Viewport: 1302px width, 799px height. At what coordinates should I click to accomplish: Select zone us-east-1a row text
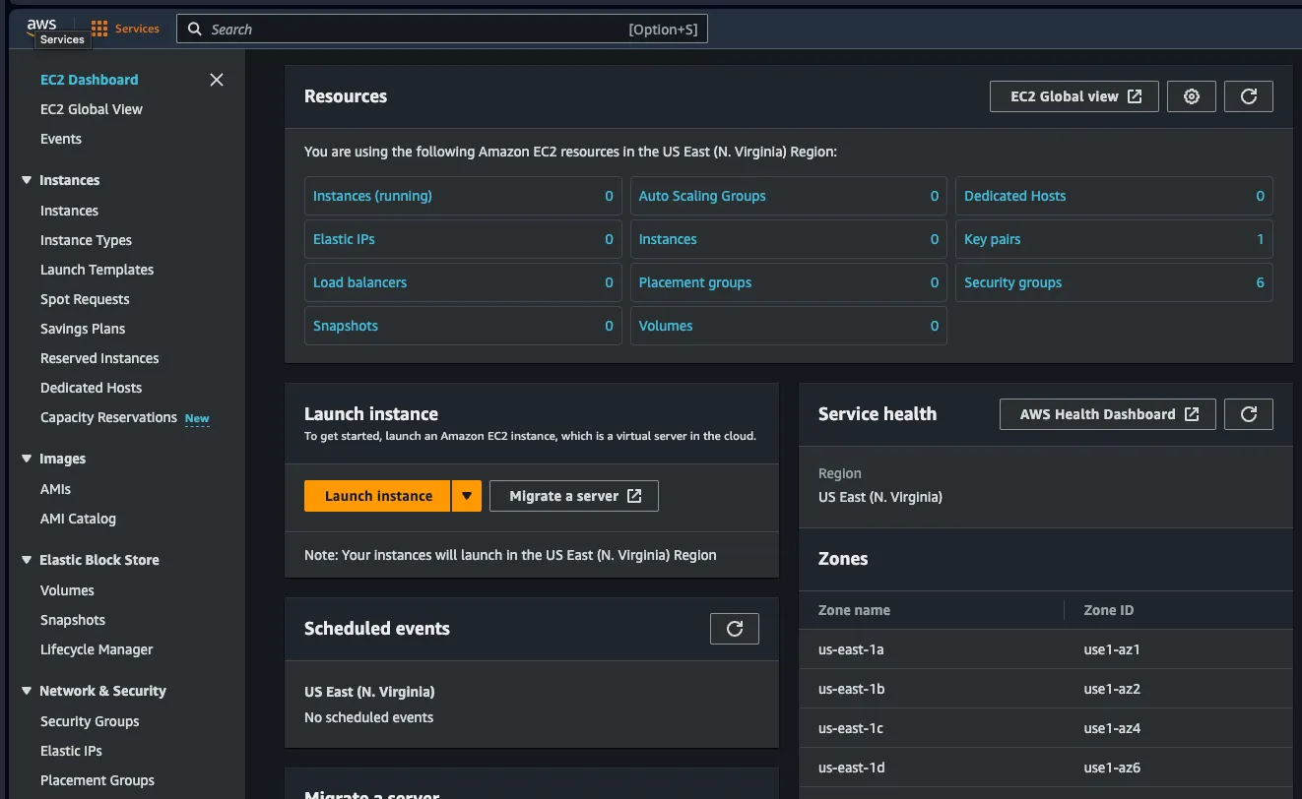(851, 649)
